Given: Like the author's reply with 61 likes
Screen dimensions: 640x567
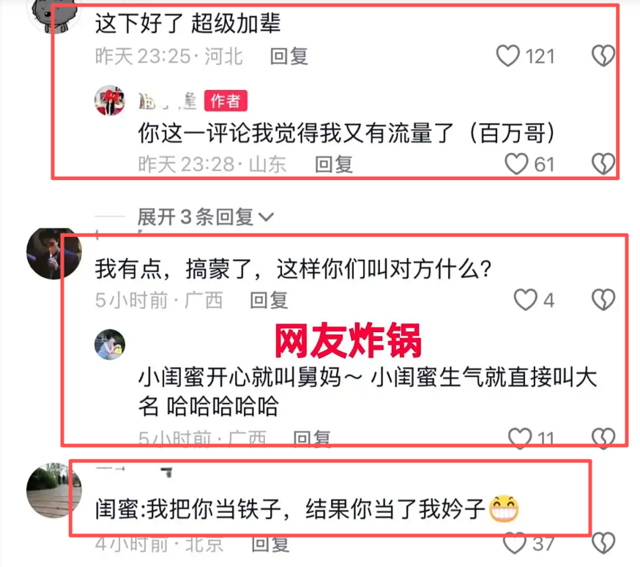Looking at the screenshot, I should tap(516, 164).
